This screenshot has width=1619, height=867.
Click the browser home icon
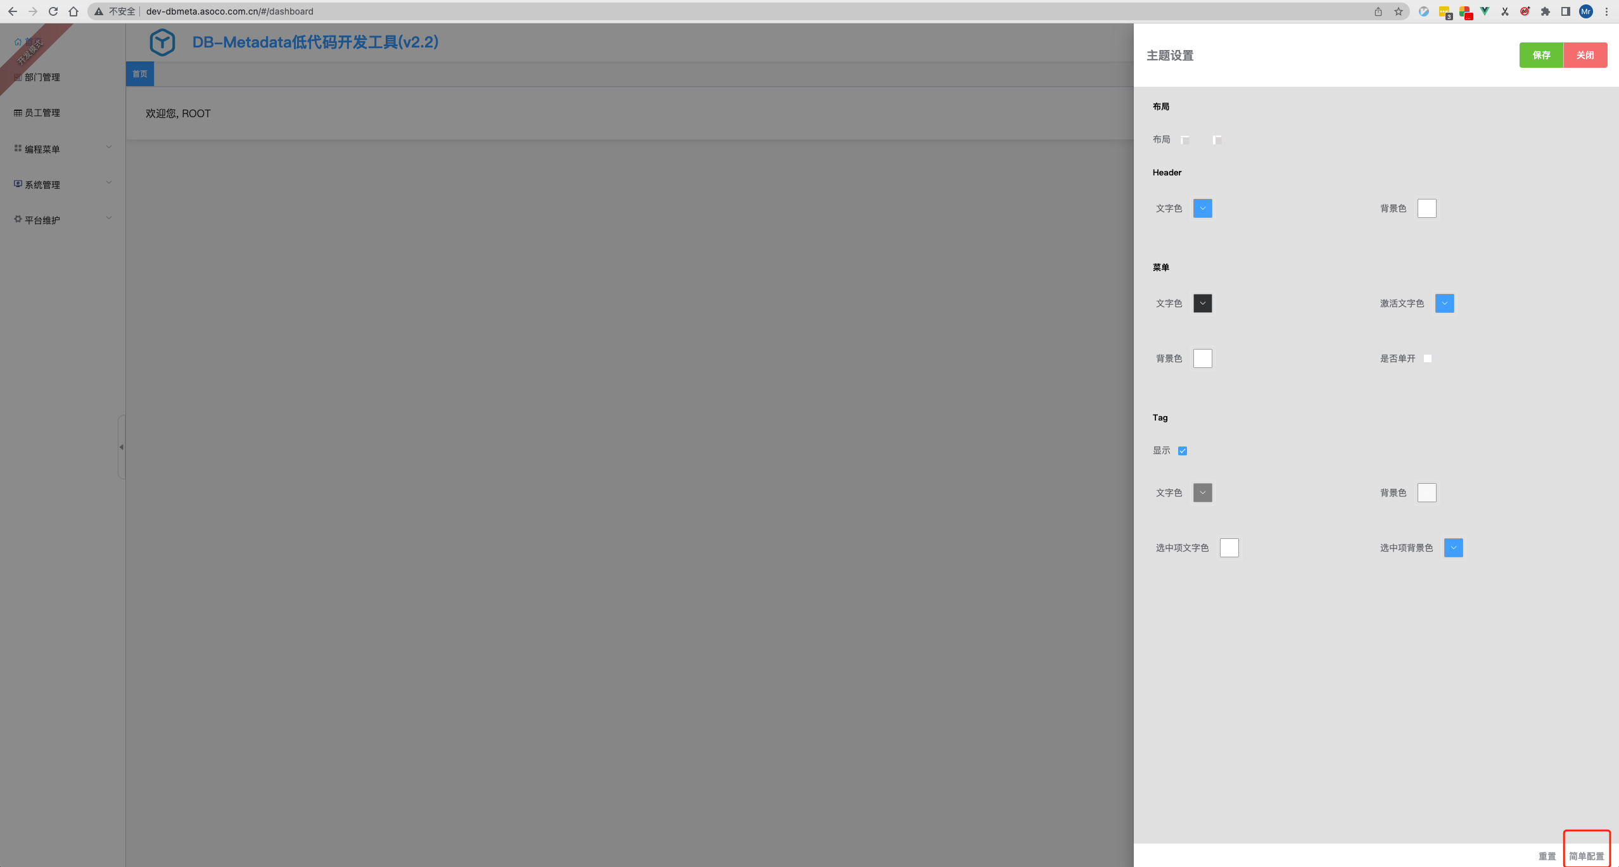(x=73, y=11)
